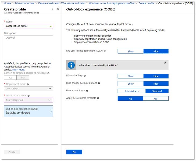This screenshot has width=196, height=162.
Task: Click info icon next to Apply device name template
Action: coord(98,98)
